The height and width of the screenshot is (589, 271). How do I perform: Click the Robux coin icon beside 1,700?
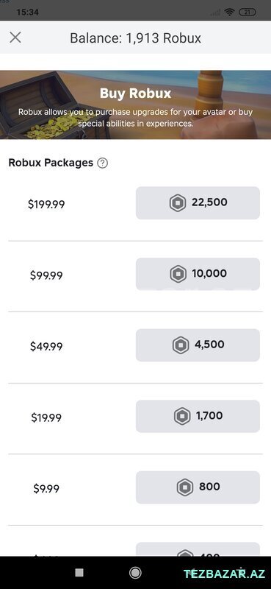[182, 416]
